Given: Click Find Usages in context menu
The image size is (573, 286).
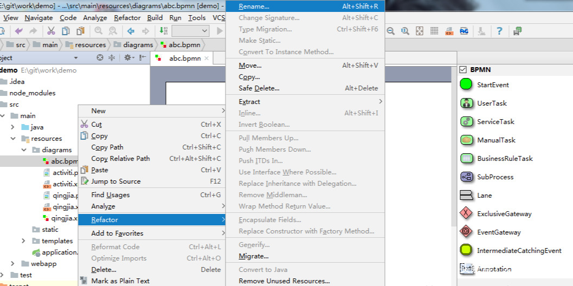Looking at the screenshot, I should pyautogui.click(x=111, y=195).
